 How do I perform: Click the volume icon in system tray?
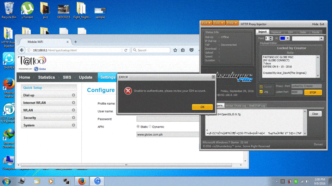[307, 181]
